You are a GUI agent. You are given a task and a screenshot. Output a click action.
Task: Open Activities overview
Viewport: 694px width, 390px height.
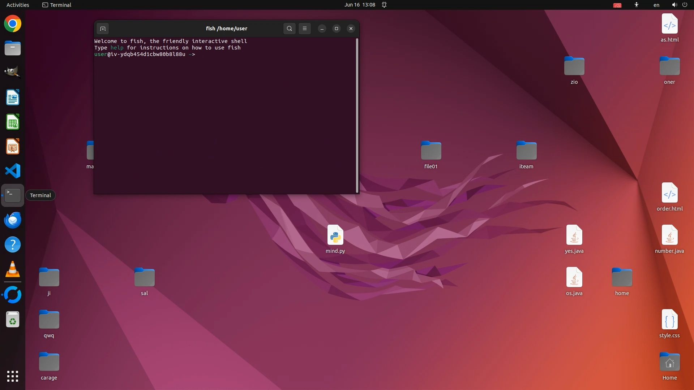[18, 5]
